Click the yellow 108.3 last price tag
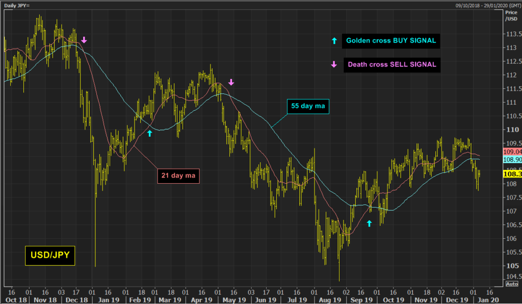522x304 pixels. click(x=512, y=174)
